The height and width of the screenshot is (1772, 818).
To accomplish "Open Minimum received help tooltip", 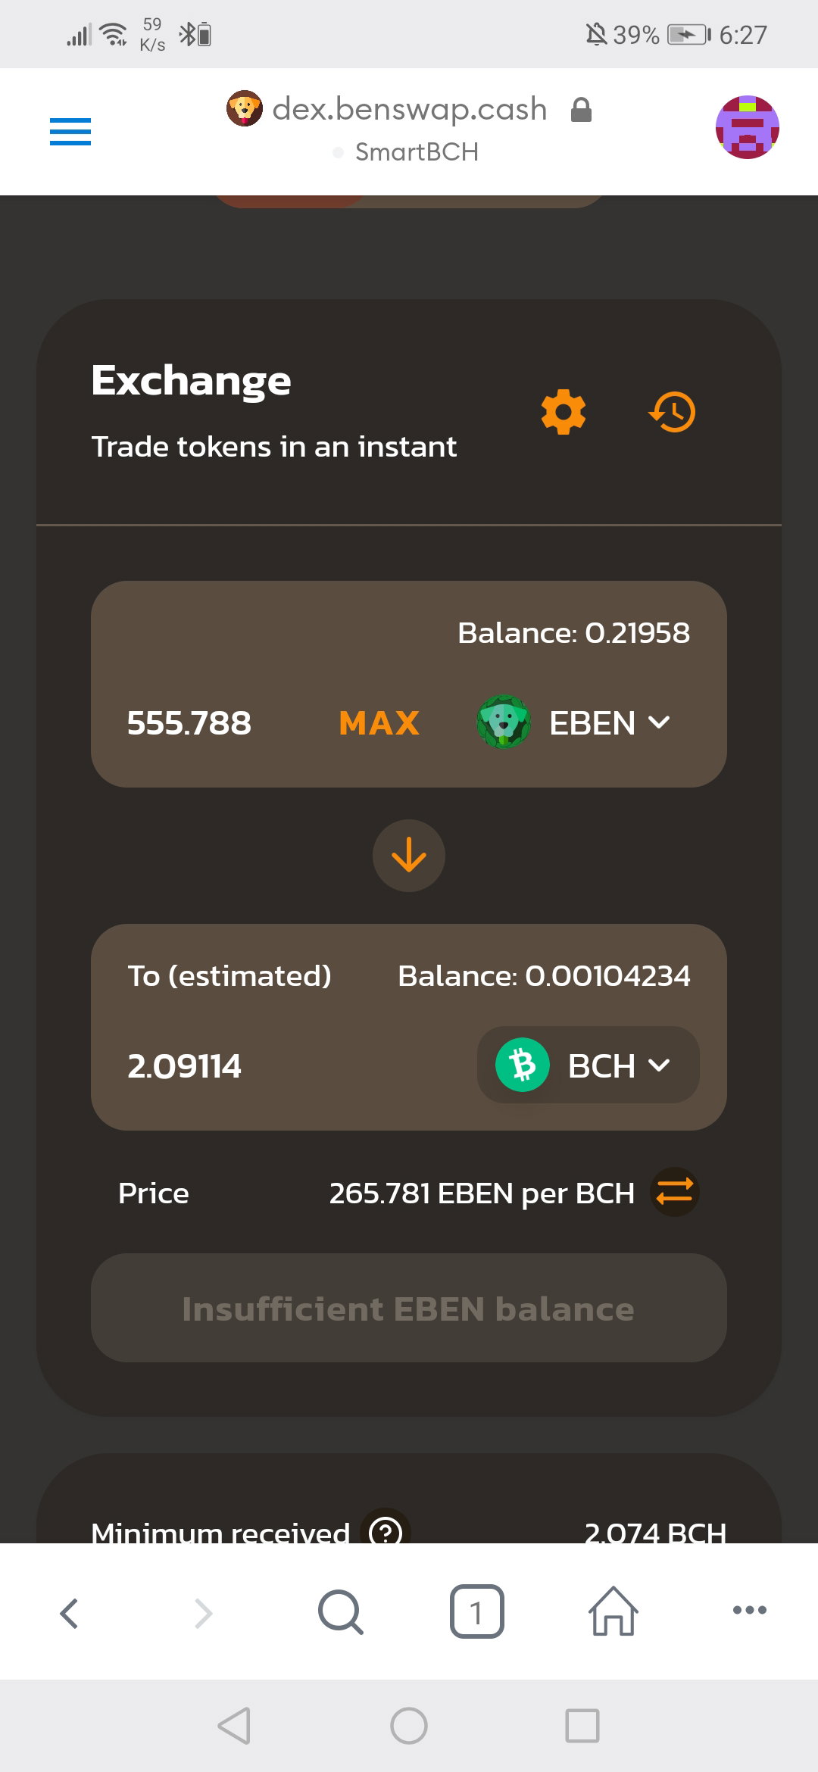I will (x=386, y=1531).
